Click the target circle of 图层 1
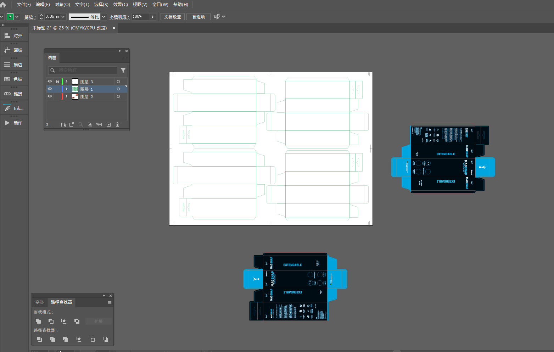554x352 pixels. [x=118, y=89]
